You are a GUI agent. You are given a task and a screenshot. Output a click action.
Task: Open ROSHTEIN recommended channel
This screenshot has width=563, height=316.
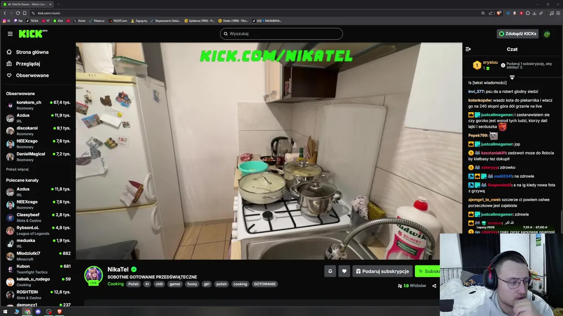coord(38,294)
